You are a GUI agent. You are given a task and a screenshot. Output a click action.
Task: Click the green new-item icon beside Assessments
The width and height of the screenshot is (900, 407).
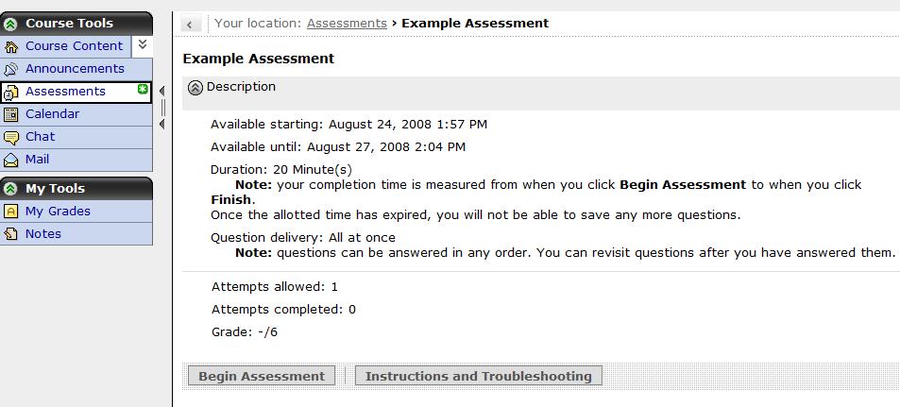(143, 90)
